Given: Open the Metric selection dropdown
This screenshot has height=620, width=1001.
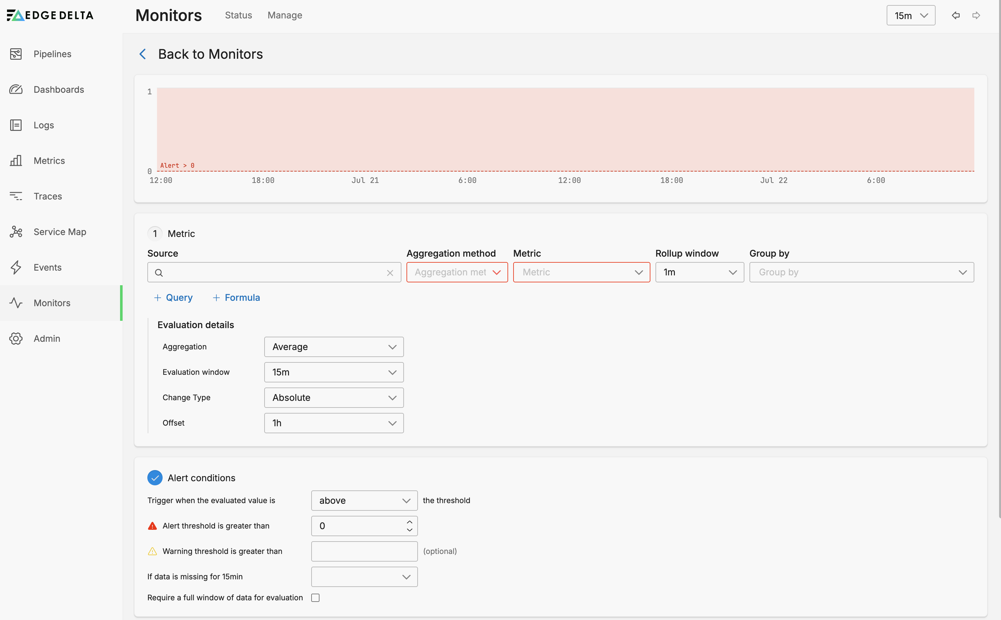Looking at the screenshot, I should click(581, 272).
